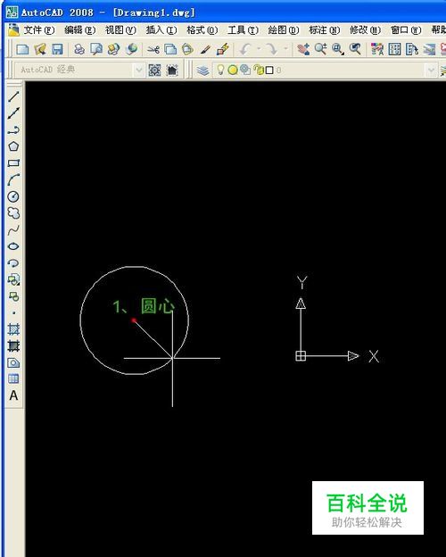Select the Rectangle tool
This screenshot has width=446, height=557.
13,163
